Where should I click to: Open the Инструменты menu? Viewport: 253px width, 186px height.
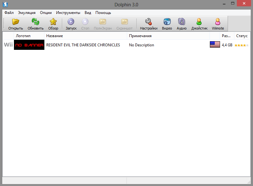pos(68,13)
